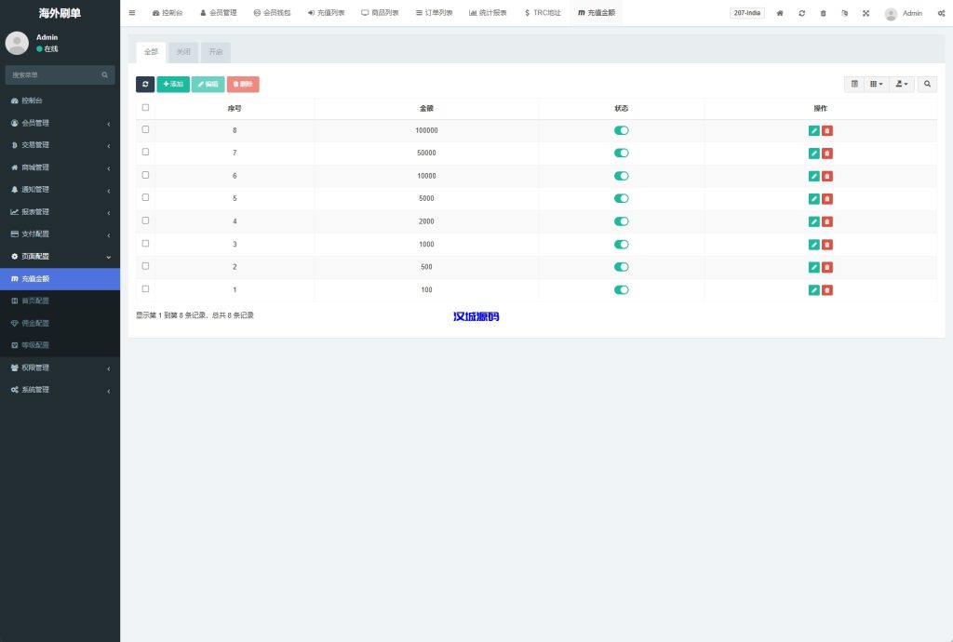Click the search icon in the table toolbar
The image size is (953, 642).
coord(927,84)
